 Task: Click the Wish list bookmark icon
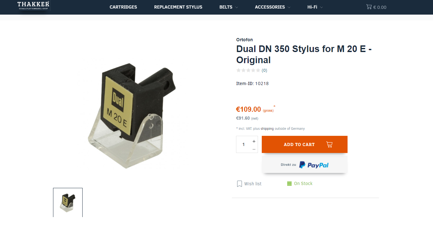point(240,184)
